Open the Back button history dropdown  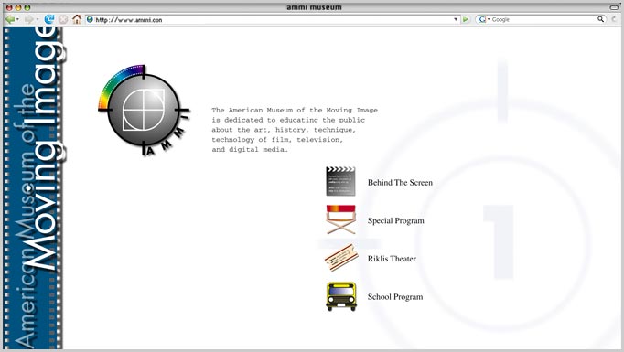point(18,19)
